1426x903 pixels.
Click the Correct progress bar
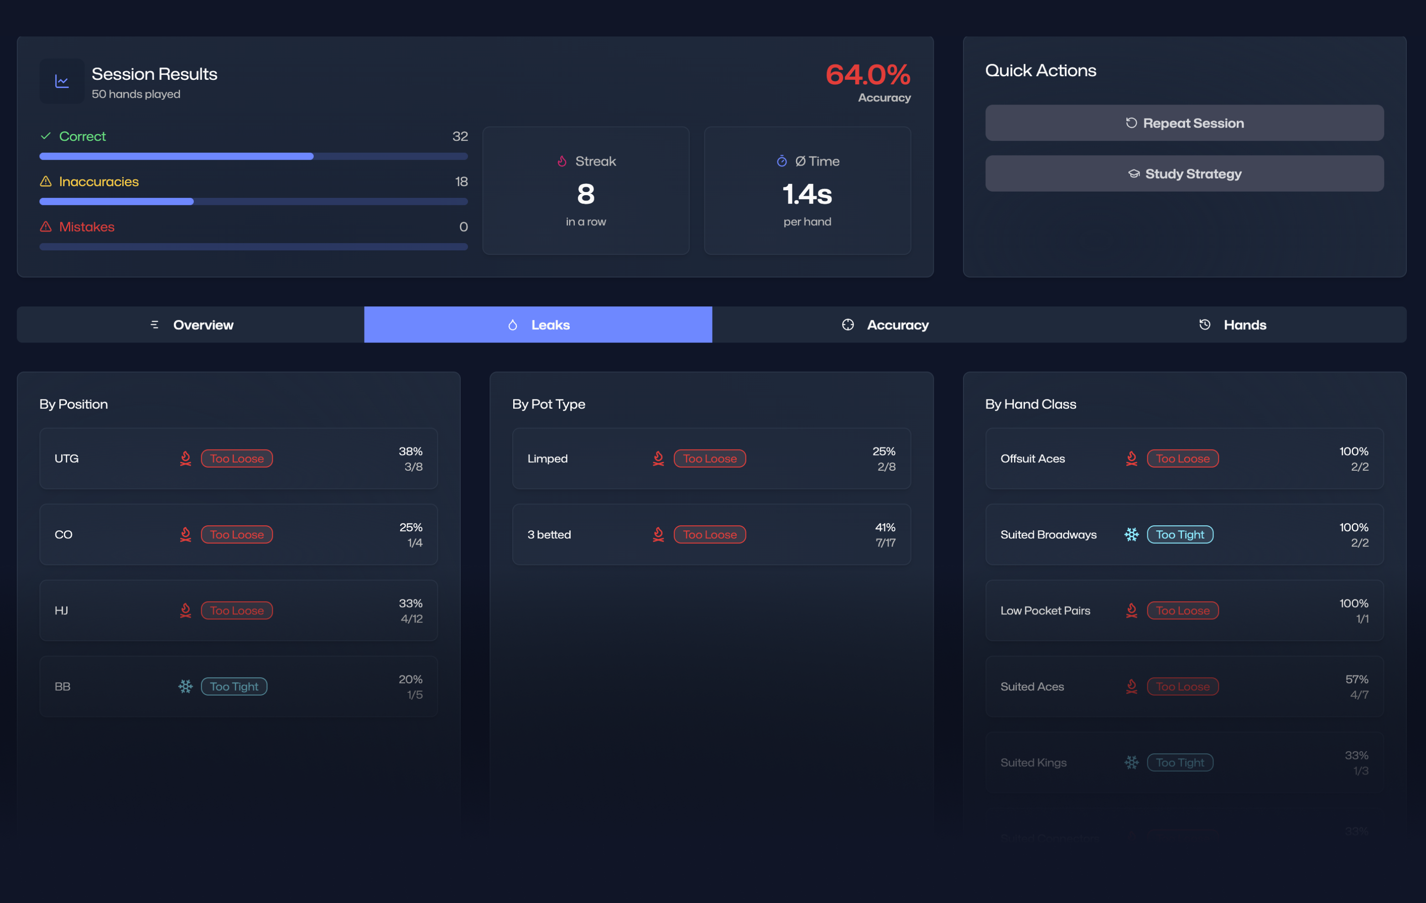pos(254,156)
